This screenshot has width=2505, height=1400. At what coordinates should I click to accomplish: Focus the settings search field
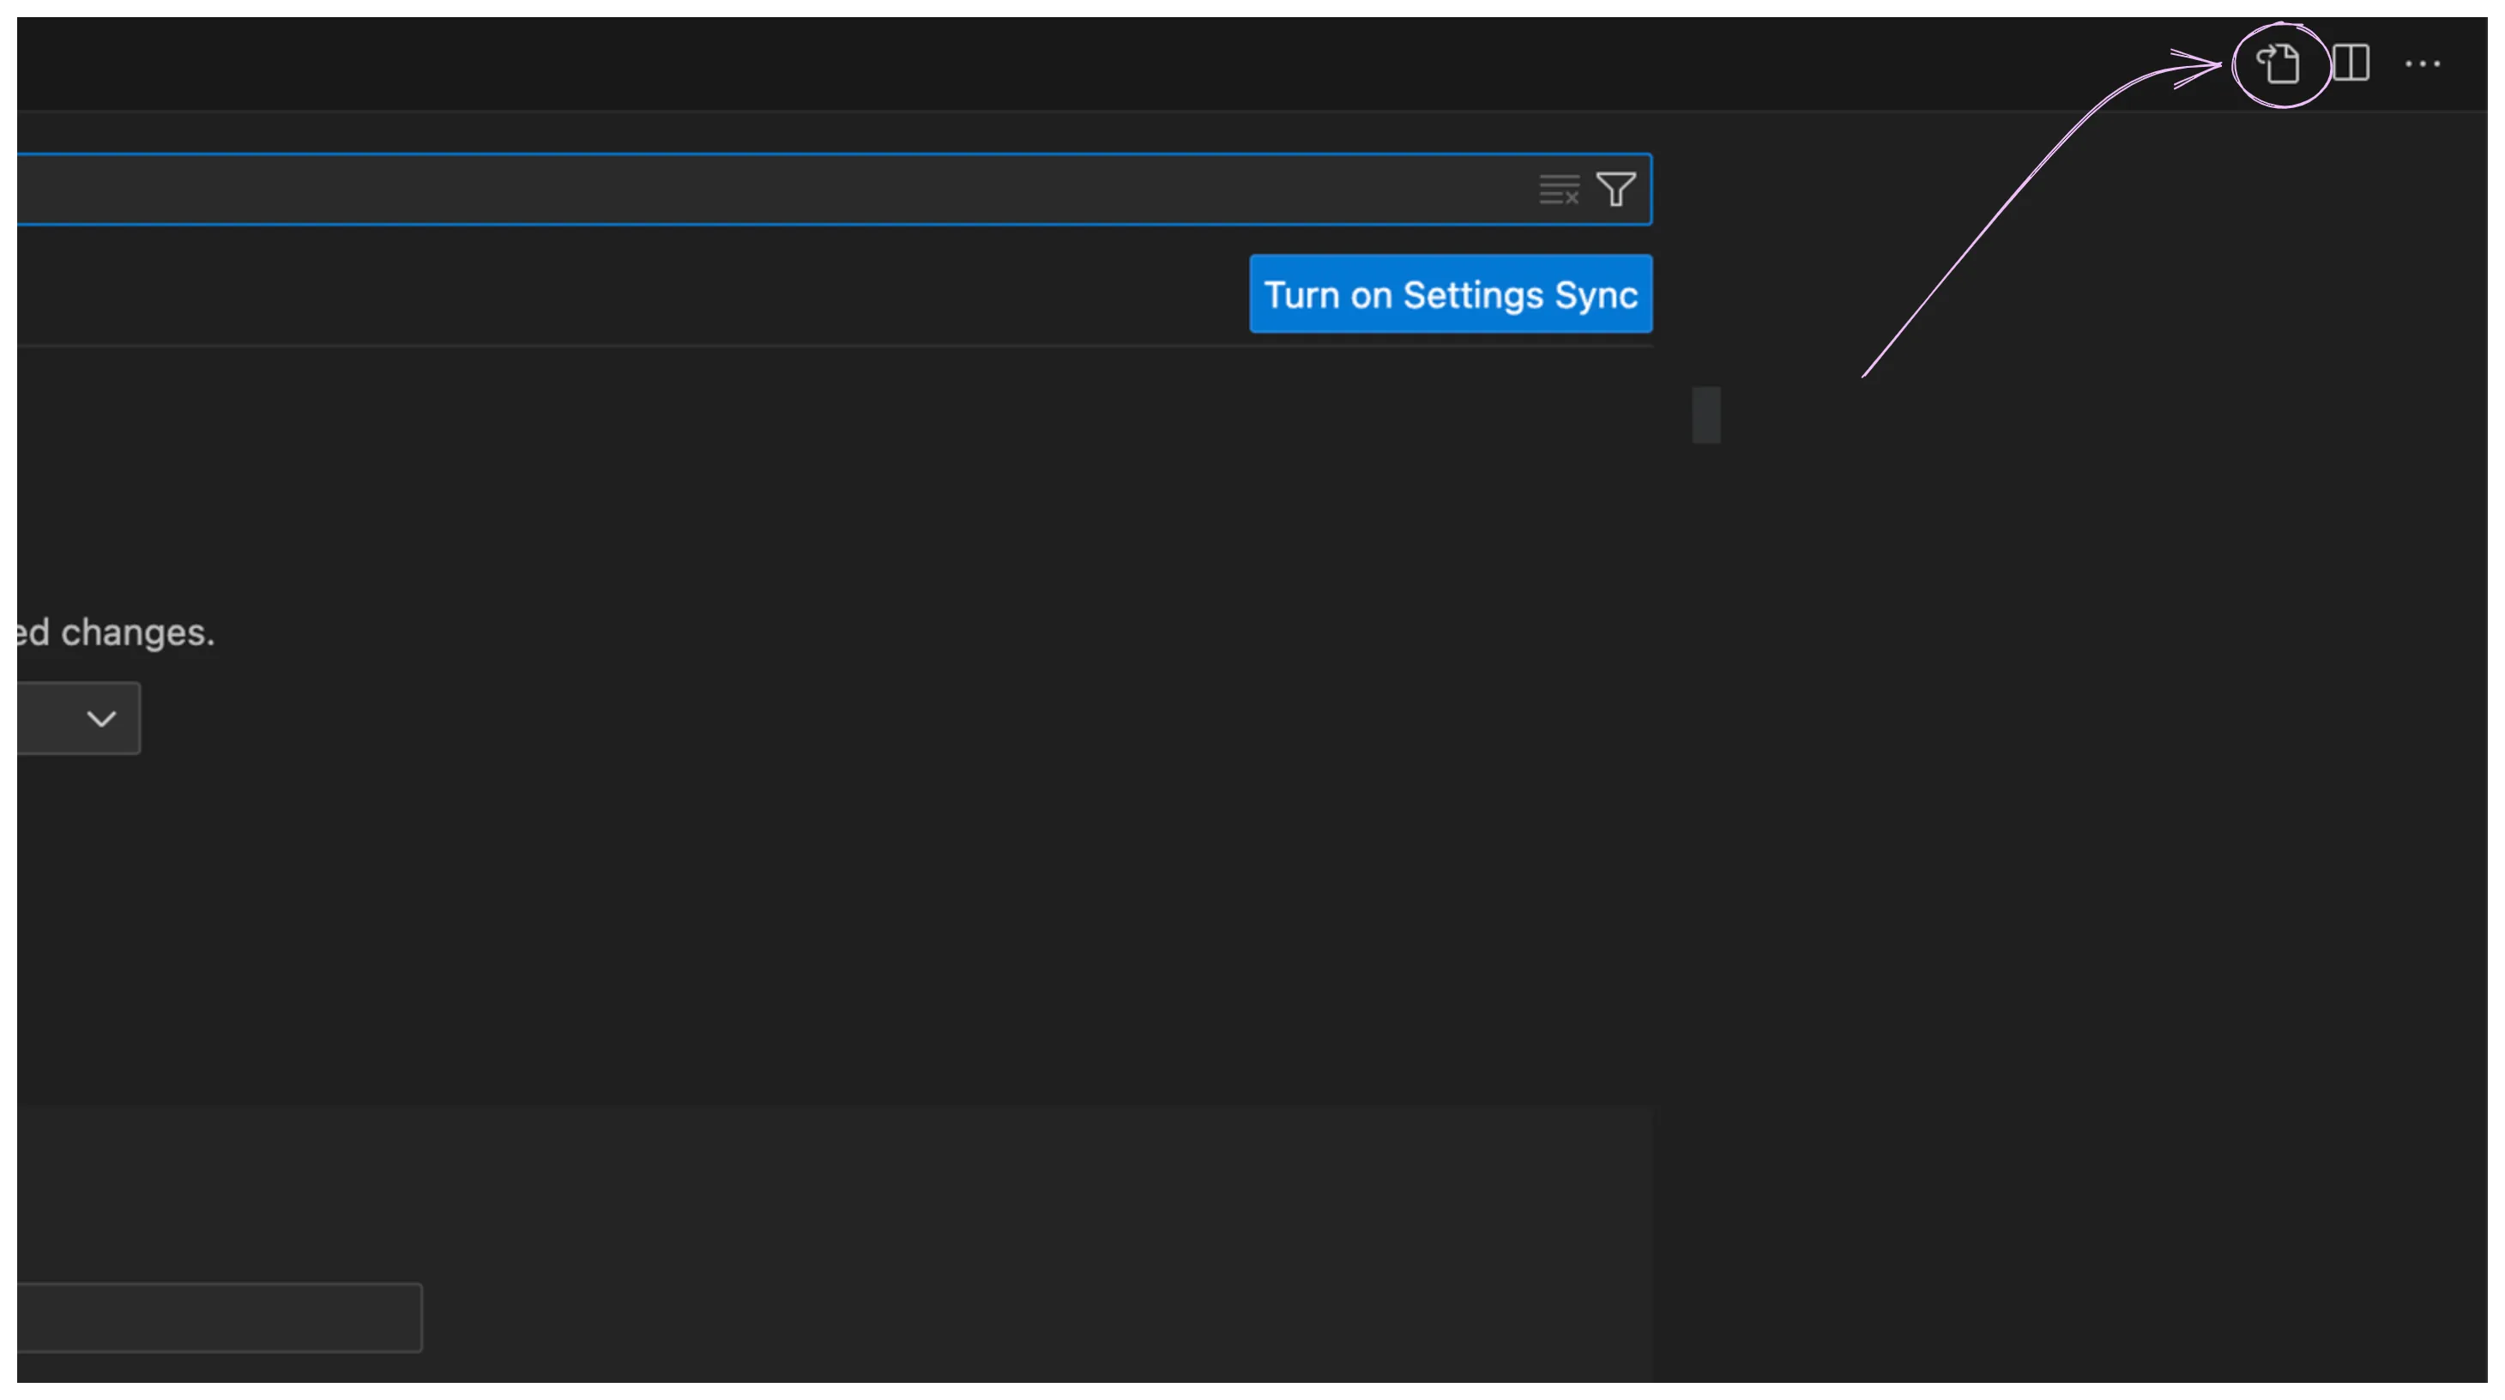click(835, 189)
